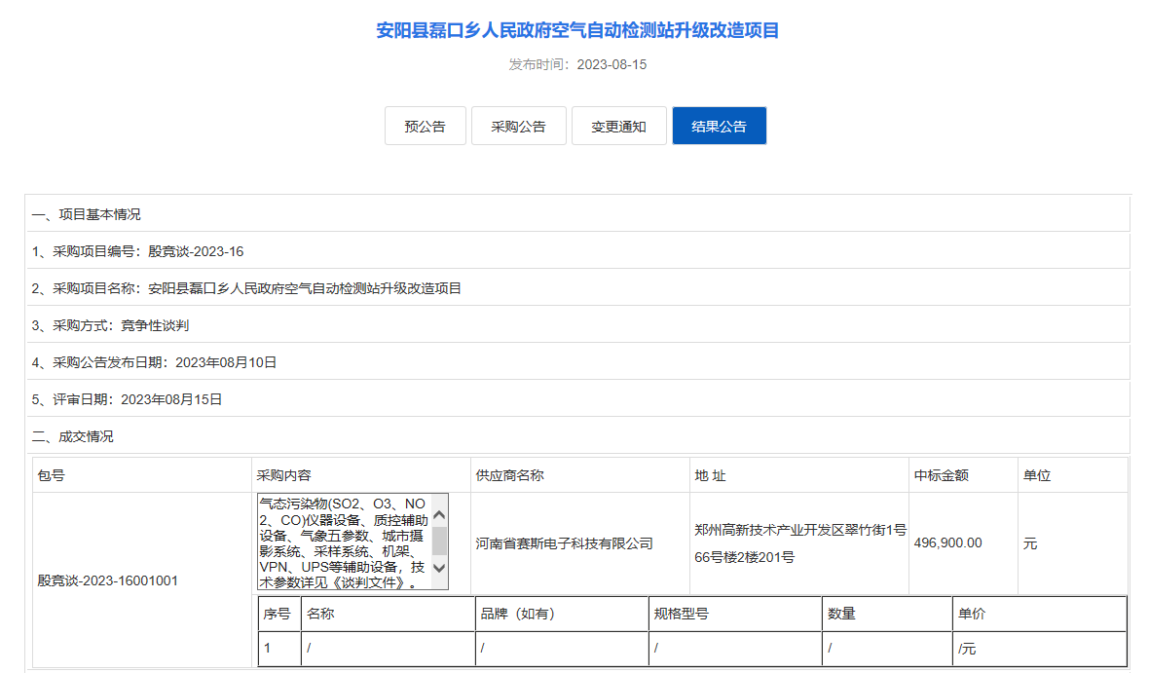Image resolution: width=1149 pixels, height=673 pixels.
Task: Click the 采购方式：竞争性谈判 row
Action: pos(578,325)
